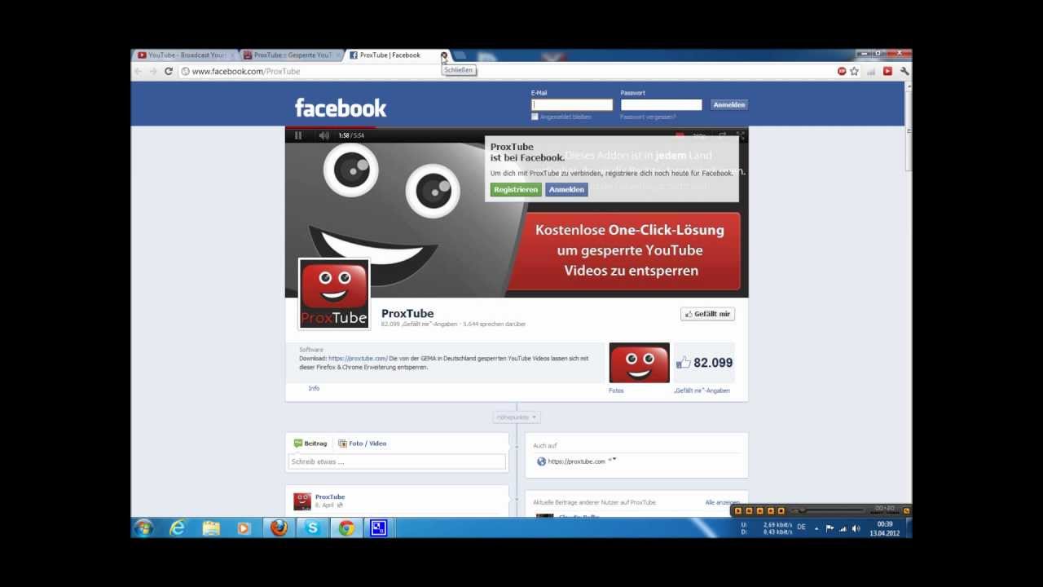Click the ProxTube page title
Screen dimensions: 1043x587
(407, 313)
